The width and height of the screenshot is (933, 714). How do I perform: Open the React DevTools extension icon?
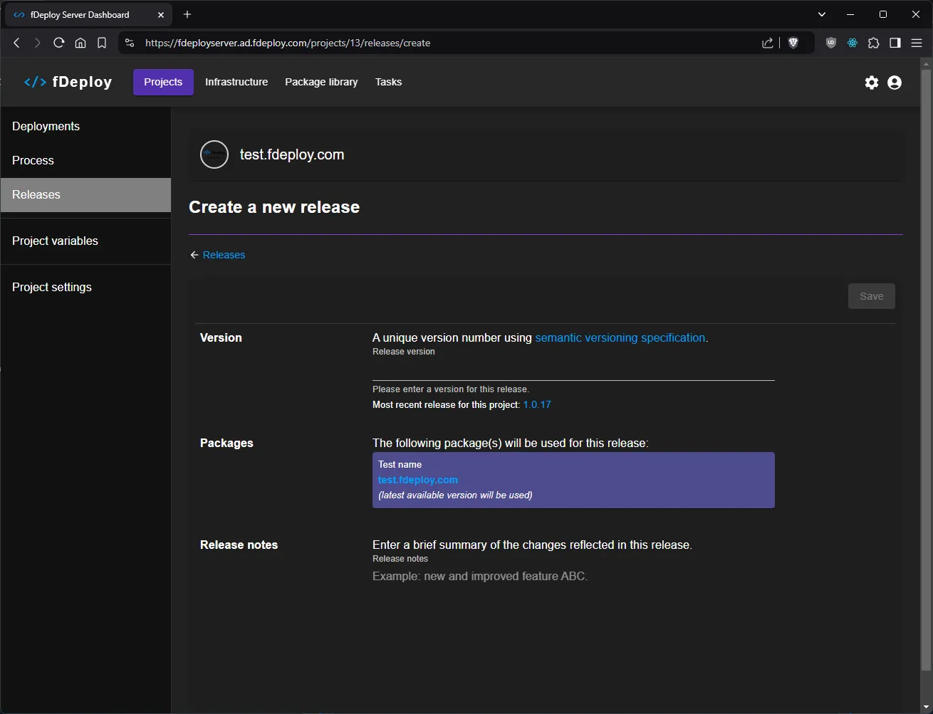coord(853,43)
